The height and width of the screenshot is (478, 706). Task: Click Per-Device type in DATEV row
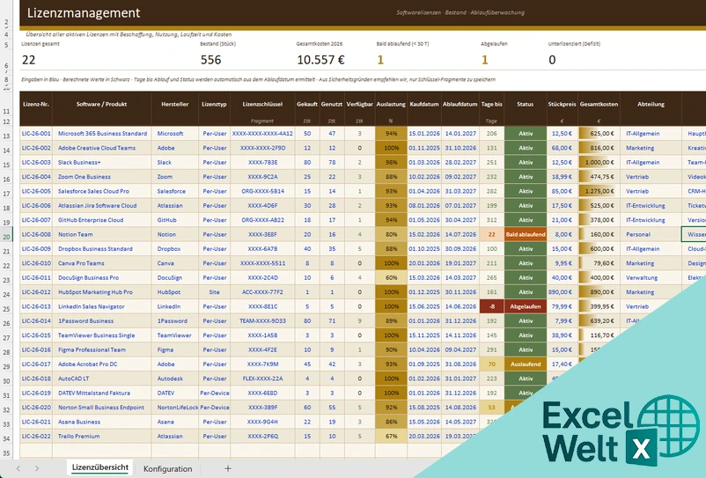click(x=214, y=393)
